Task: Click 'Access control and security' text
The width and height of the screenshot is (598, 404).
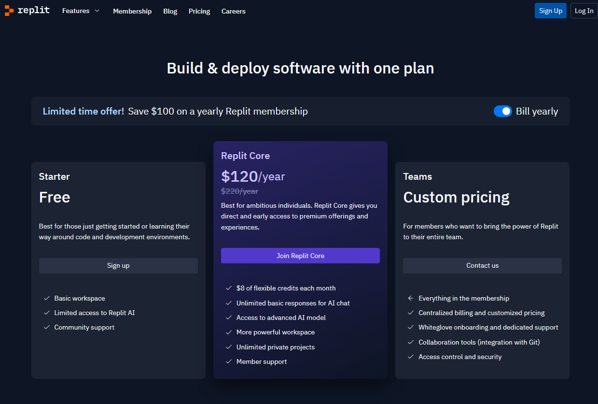Action: [x=460, y=357]
